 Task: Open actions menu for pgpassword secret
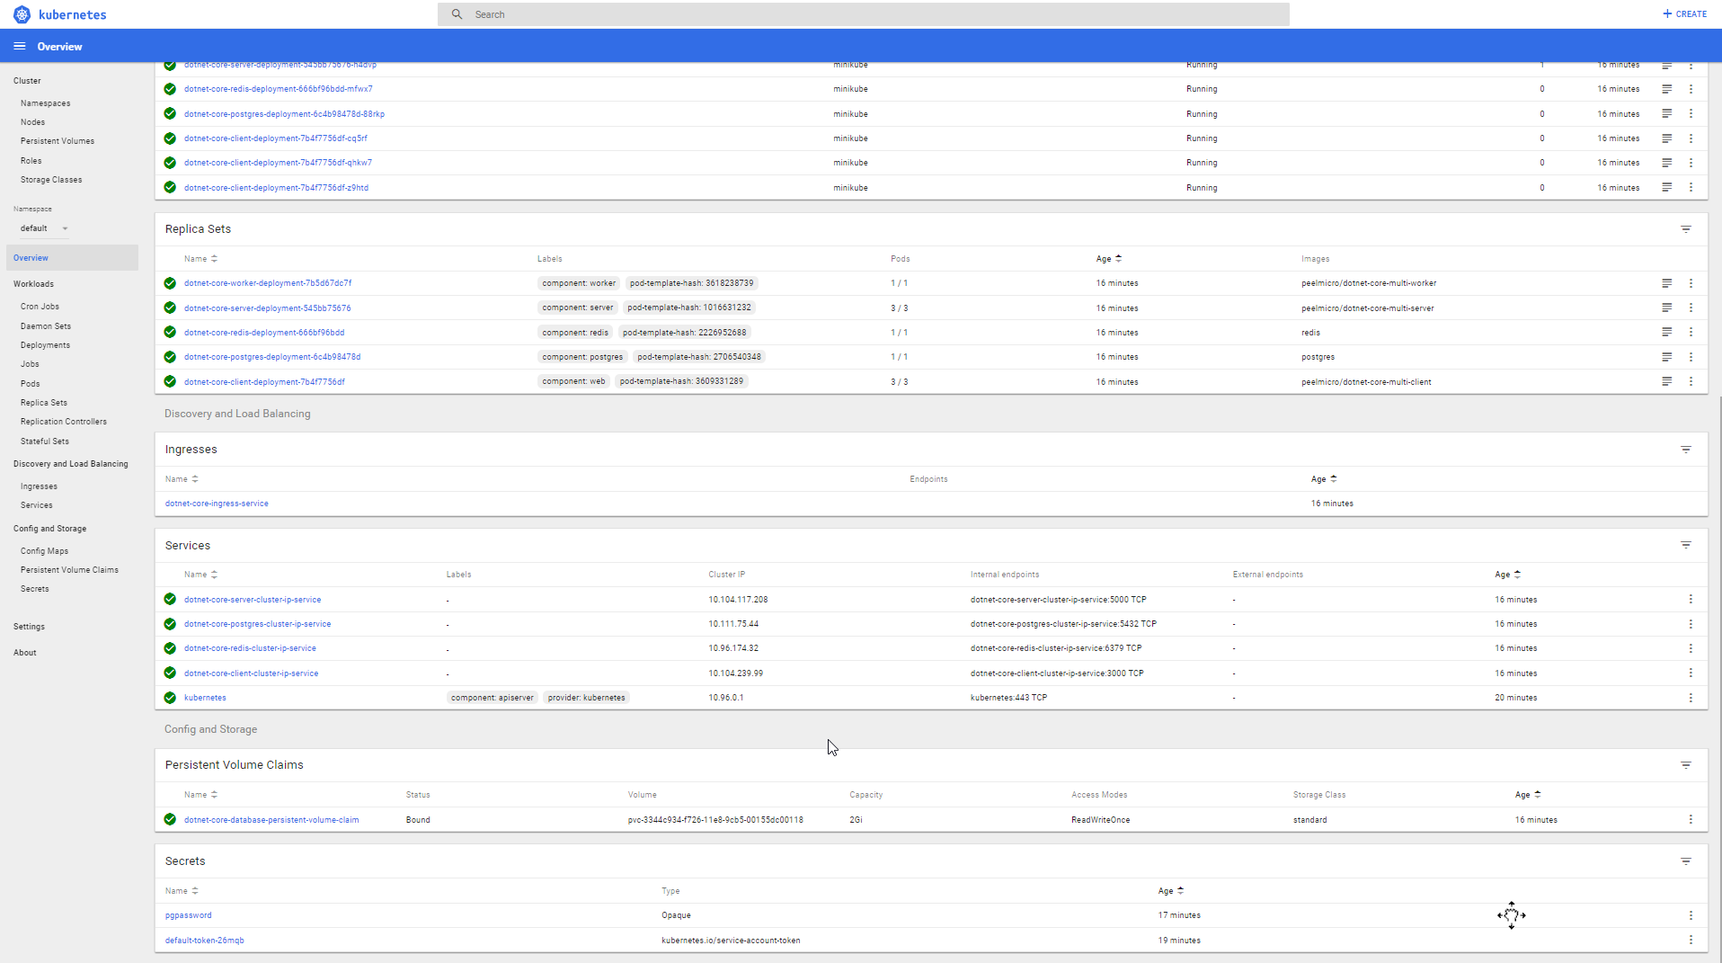(1691, 915)
